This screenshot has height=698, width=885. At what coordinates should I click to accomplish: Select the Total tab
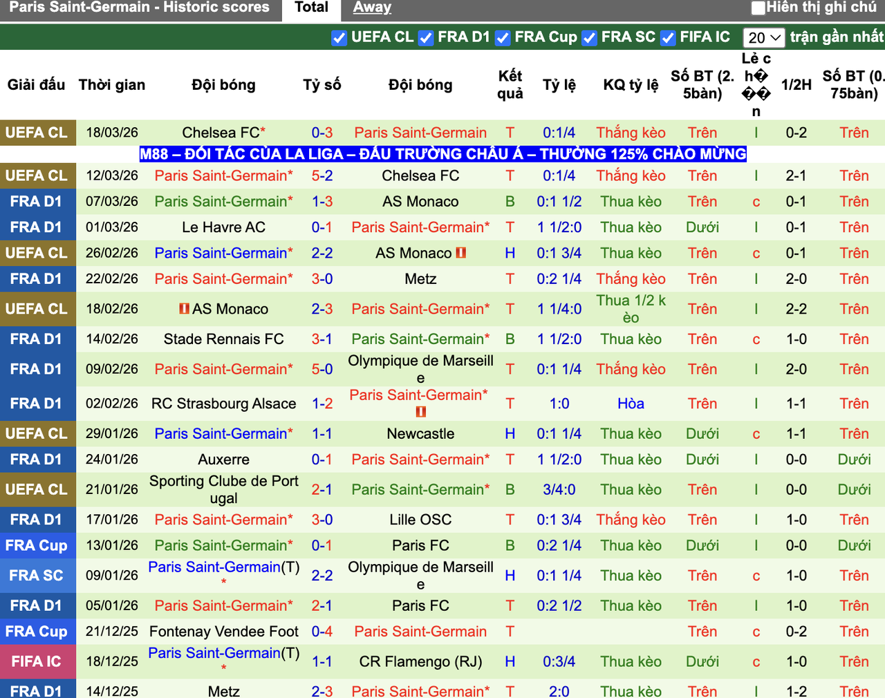[311, 8]
